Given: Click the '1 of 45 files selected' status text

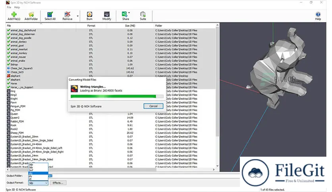Looking at the screenshot, I should tap(272, 190).
